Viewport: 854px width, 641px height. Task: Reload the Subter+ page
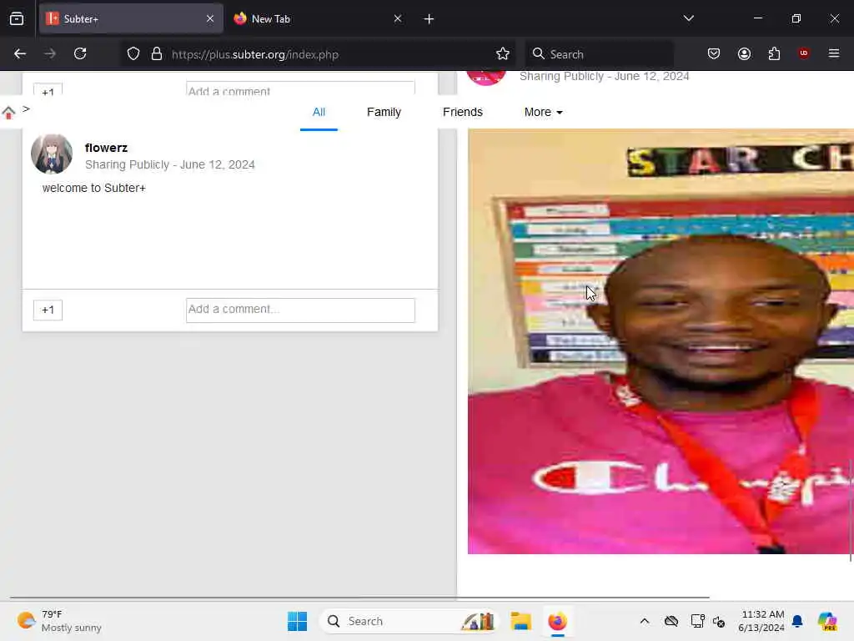coord(80,53)
